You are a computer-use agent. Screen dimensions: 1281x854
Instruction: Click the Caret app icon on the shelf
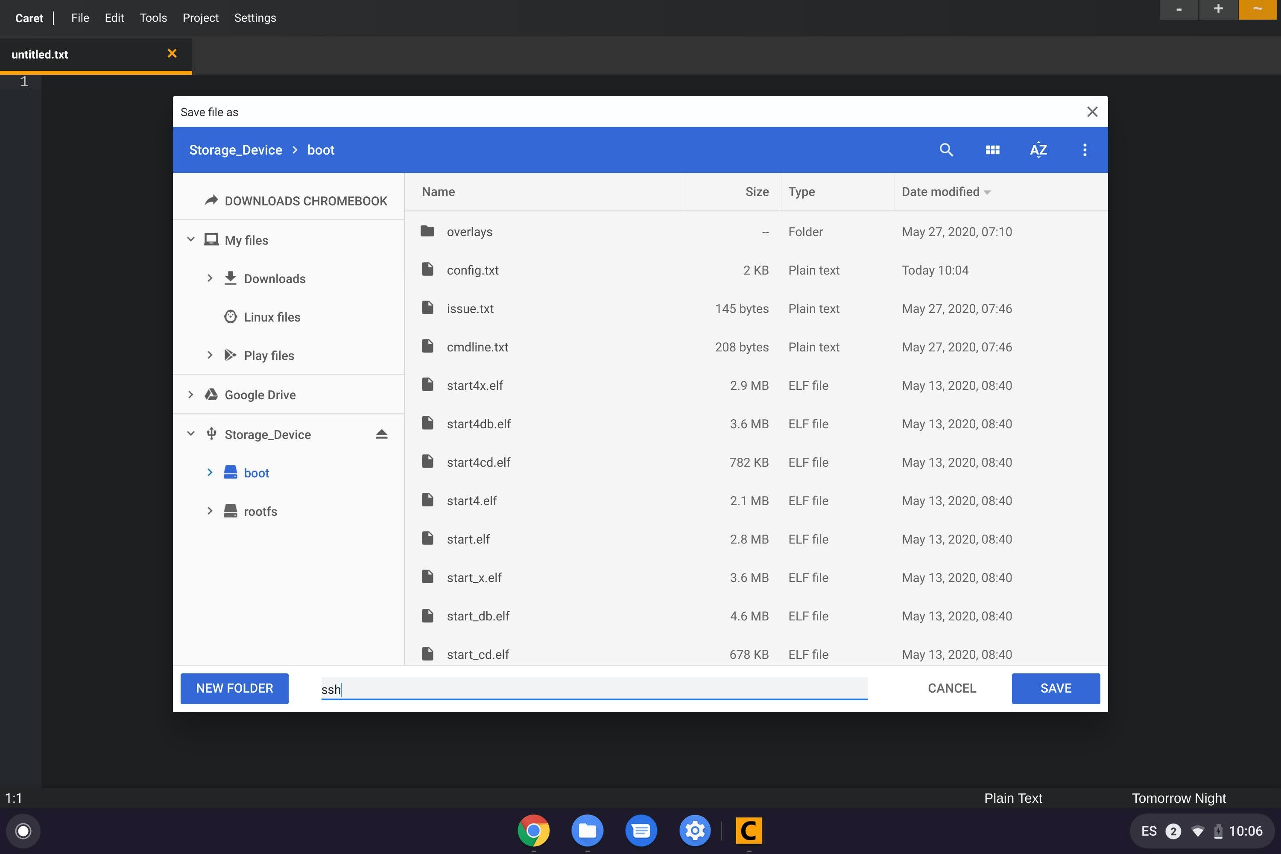pos(749,831)
